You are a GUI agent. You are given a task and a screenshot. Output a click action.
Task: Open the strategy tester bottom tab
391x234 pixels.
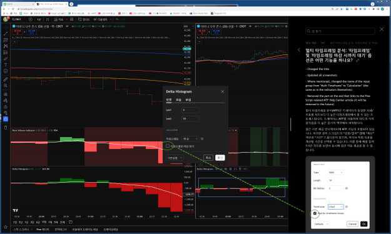pos(61,229)
